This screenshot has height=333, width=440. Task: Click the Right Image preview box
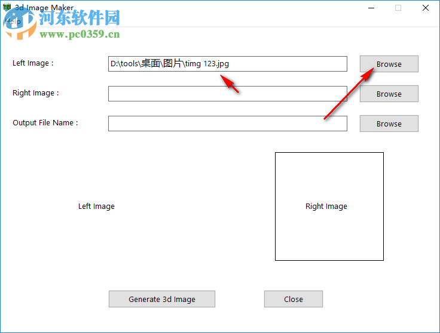329,206
